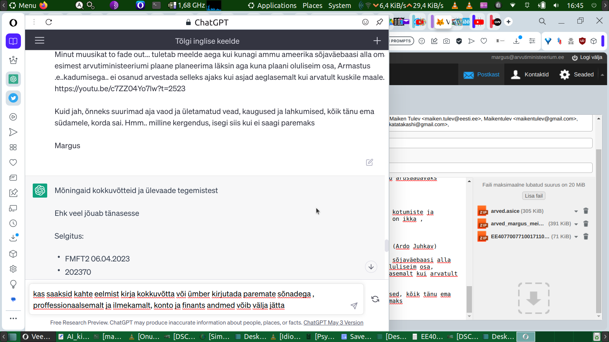Search tabs with magnifier icon
This screenshot has width=609, height=342.
[542, 21]
